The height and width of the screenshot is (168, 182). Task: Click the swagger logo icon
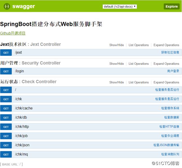click(x=7, y=6)
